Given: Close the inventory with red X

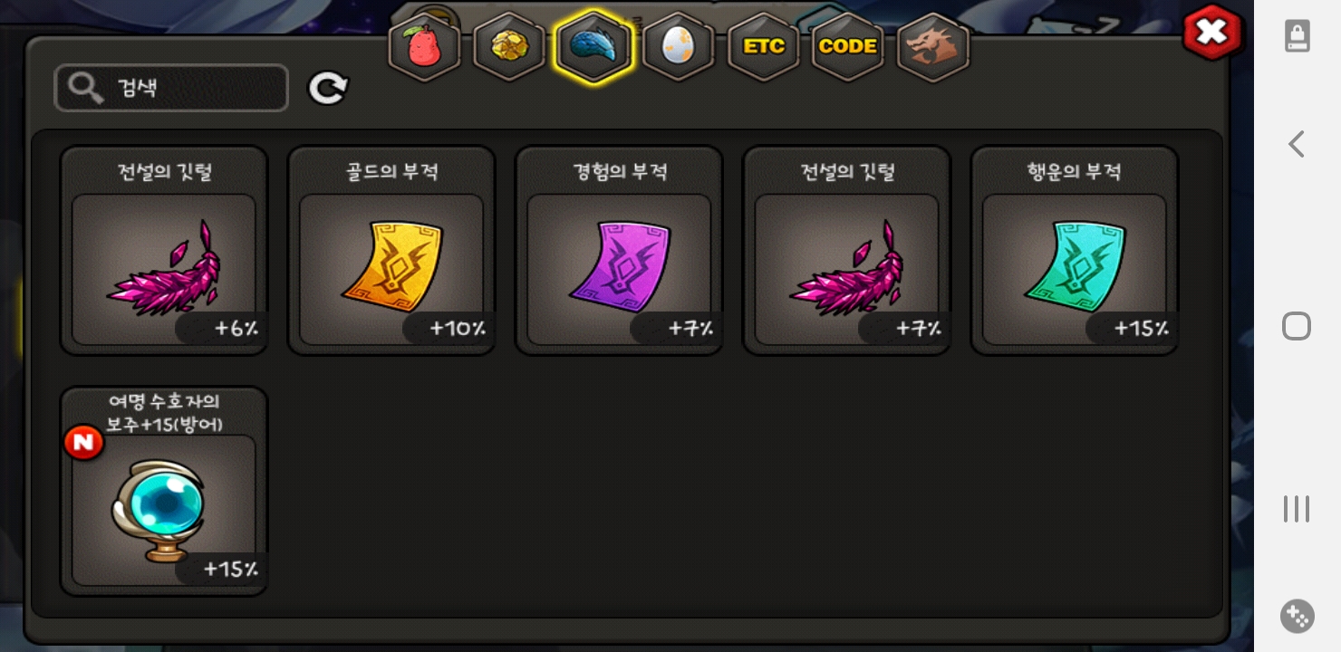Looking at the screenshot, I should coord(1212,34).
